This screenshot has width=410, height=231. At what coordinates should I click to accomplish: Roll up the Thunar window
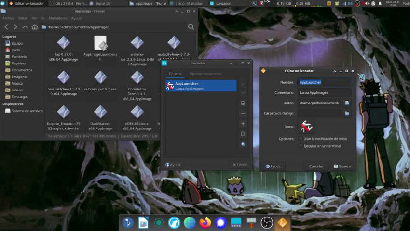coord(176,11)
